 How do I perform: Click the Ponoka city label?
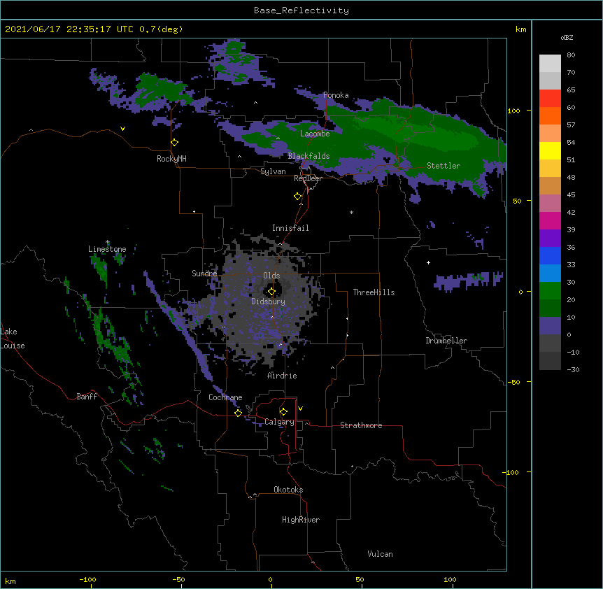pos(336,95)
